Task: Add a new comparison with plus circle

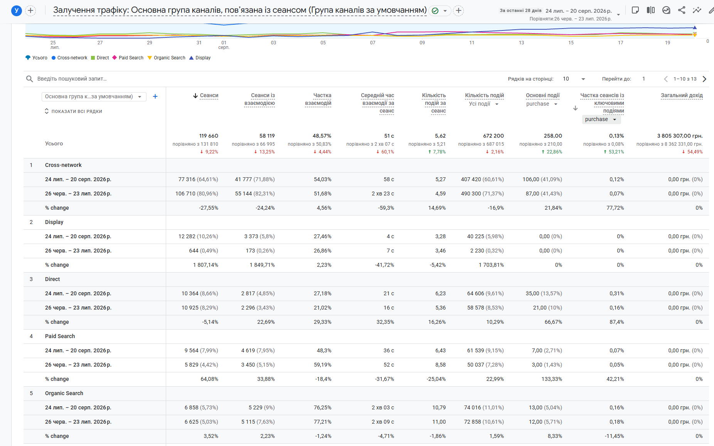Action: (30, 10)
